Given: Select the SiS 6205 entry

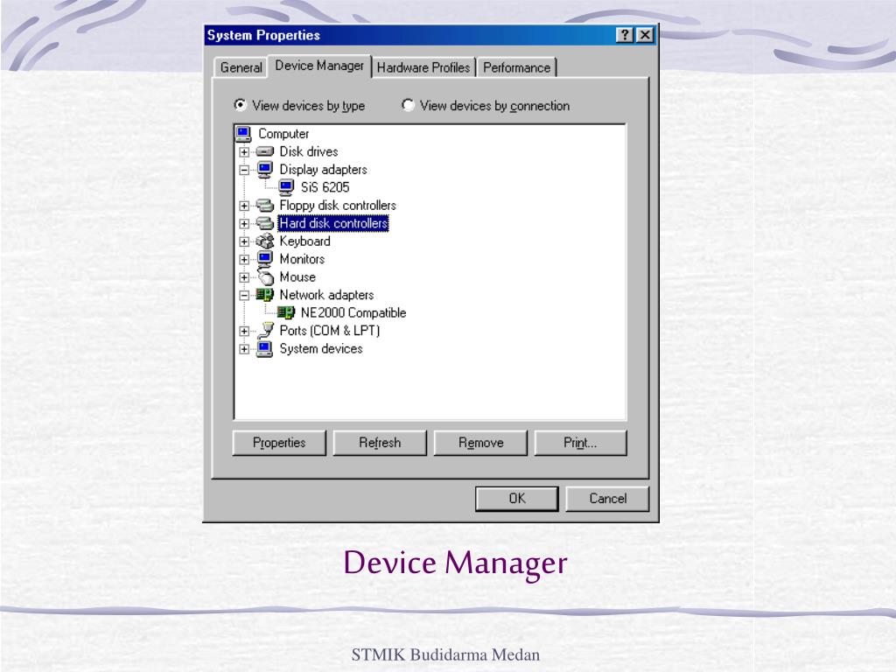Looking at the screenshot, I should 325,187.
